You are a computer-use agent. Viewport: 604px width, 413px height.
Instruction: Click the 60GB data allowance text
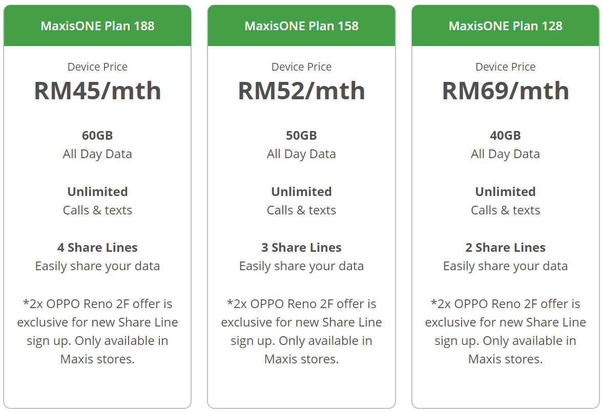97,136
